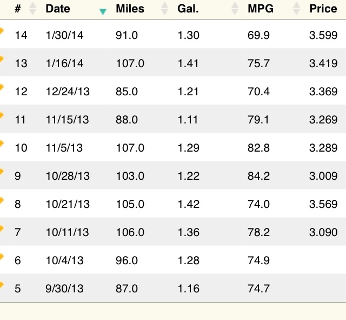Edit the 11/5/13 entry via its pencil icon
The width and height of the screenshot is (346, 320).
2,144
